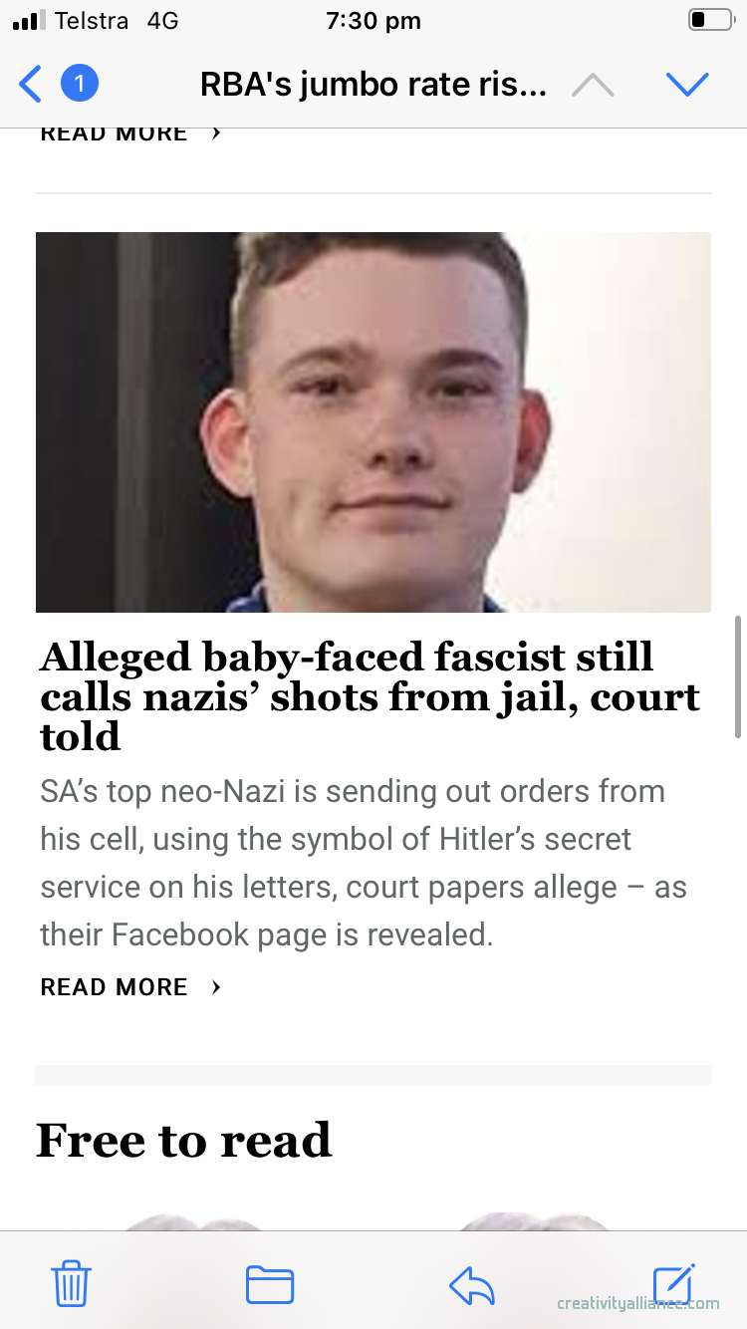Tap the 'SA's top neo-Nazi' summary text
747x1329 pixels.
tap(364, 863)
